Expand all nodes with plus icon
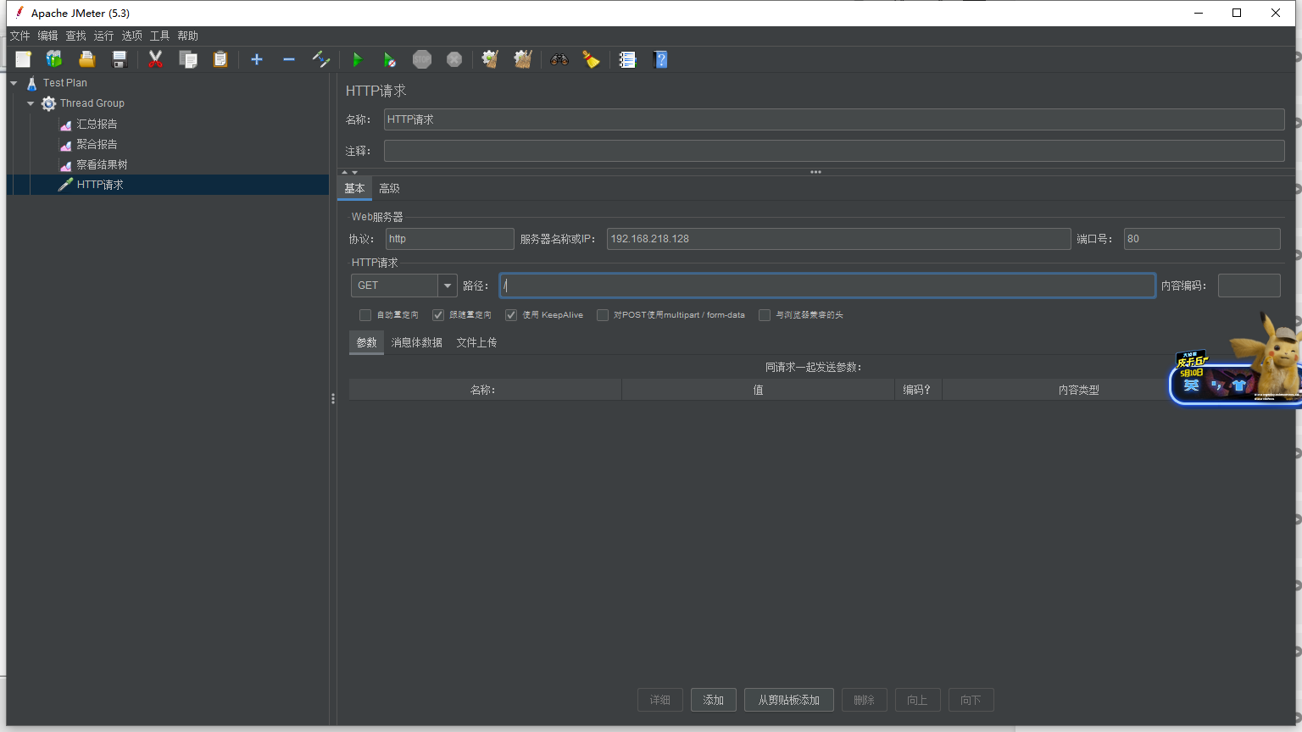Viewport: 1302px width, 732px height. pyautogui.click(x=257, y=59)
